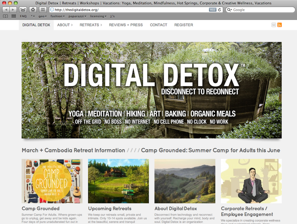The width and height of the screenshot is (297, 224).
Task: Open the Camp Grounded heading link
Action: pos(40,209)
